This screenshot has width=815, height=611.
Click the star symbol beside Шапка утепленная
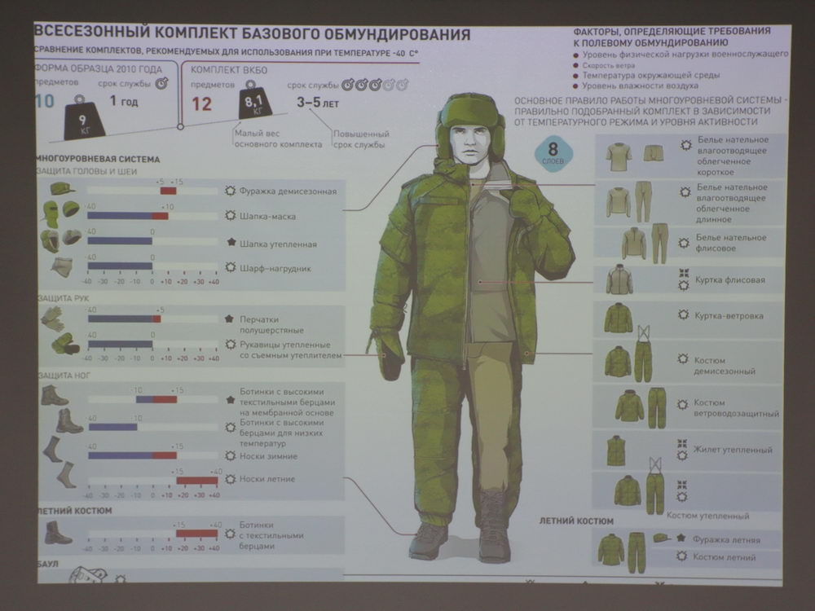click(x=231, y=243)
